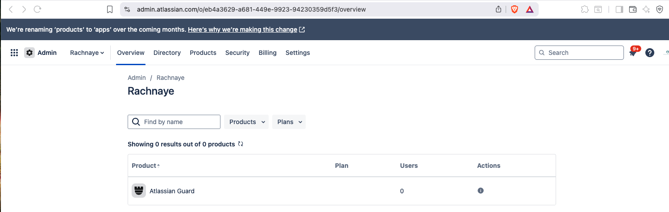Click 'Showing 0 results out of 0 products'
Viewport: 669px width, 212px height.
coord(181,144)
